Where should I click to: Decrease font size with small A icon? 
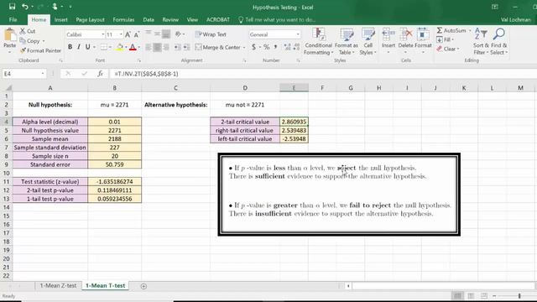pyautogui.click(x=136, y=34)
